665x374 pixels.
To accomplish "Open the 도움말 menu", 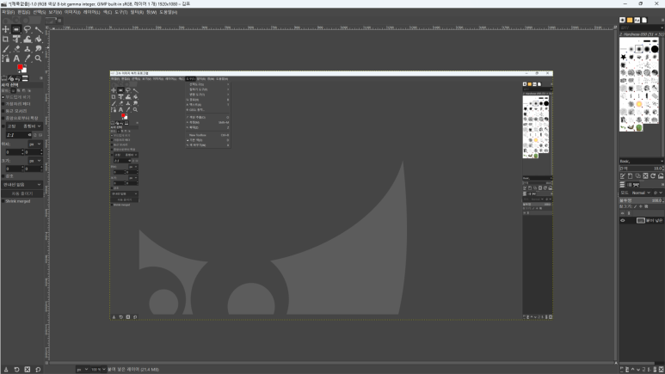I will (169, 12).
